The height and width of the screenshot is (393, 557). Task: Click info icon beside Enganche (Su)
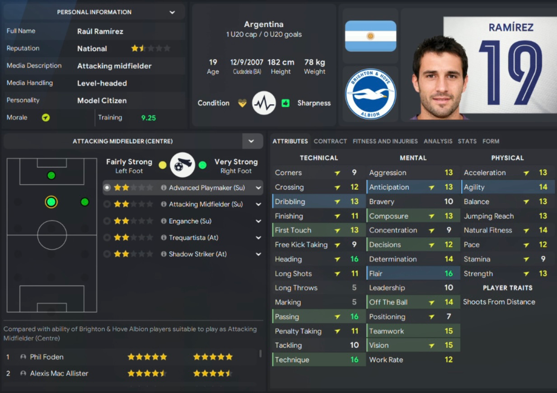point(164,221)
